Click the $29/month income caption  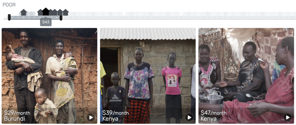(17, 113)
